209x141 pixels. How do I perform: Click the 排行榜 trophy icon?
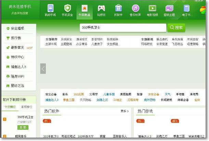click(x=8, y=38)
